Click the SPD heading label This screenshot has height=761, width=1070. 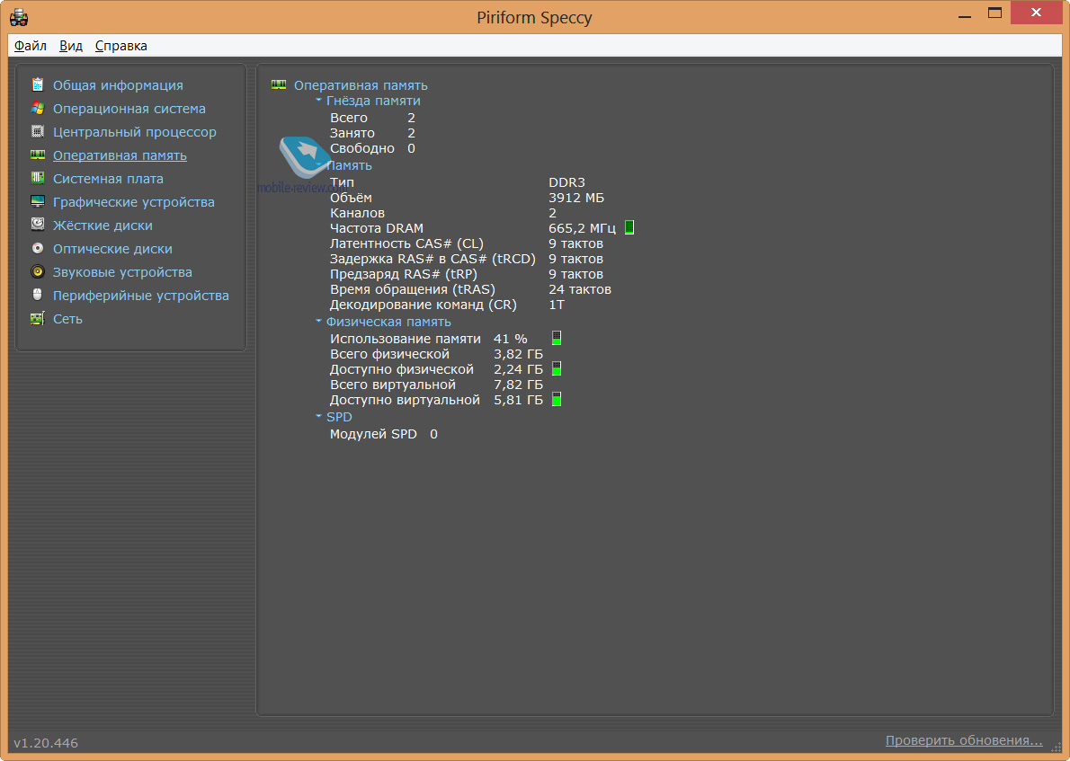[x=339, y=417]
